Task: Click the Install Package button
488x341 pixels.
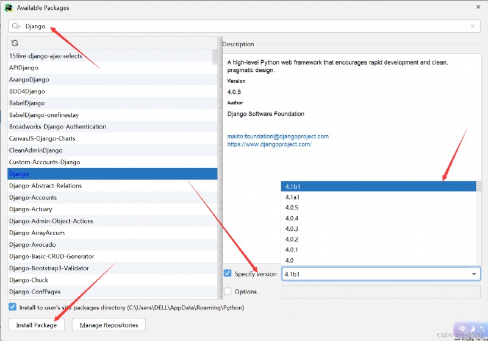Action: [37, 325]
